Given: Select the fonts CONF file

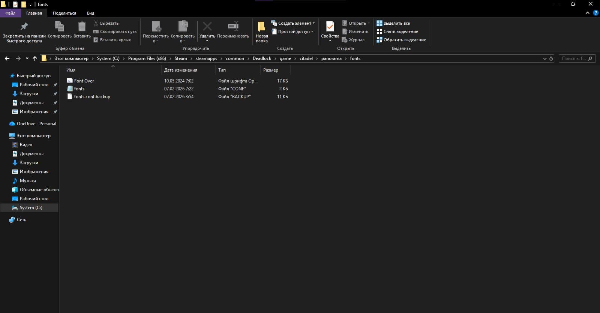Looking at the screenshot, I should pyautogui.click(x=79, y=89).
